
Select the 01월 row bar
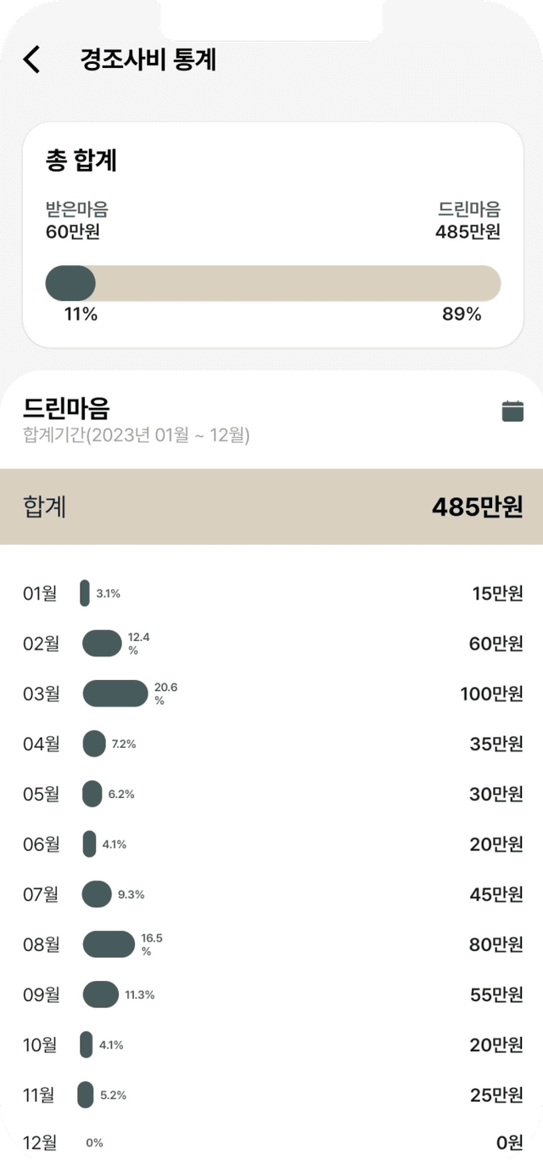[85, 593]
